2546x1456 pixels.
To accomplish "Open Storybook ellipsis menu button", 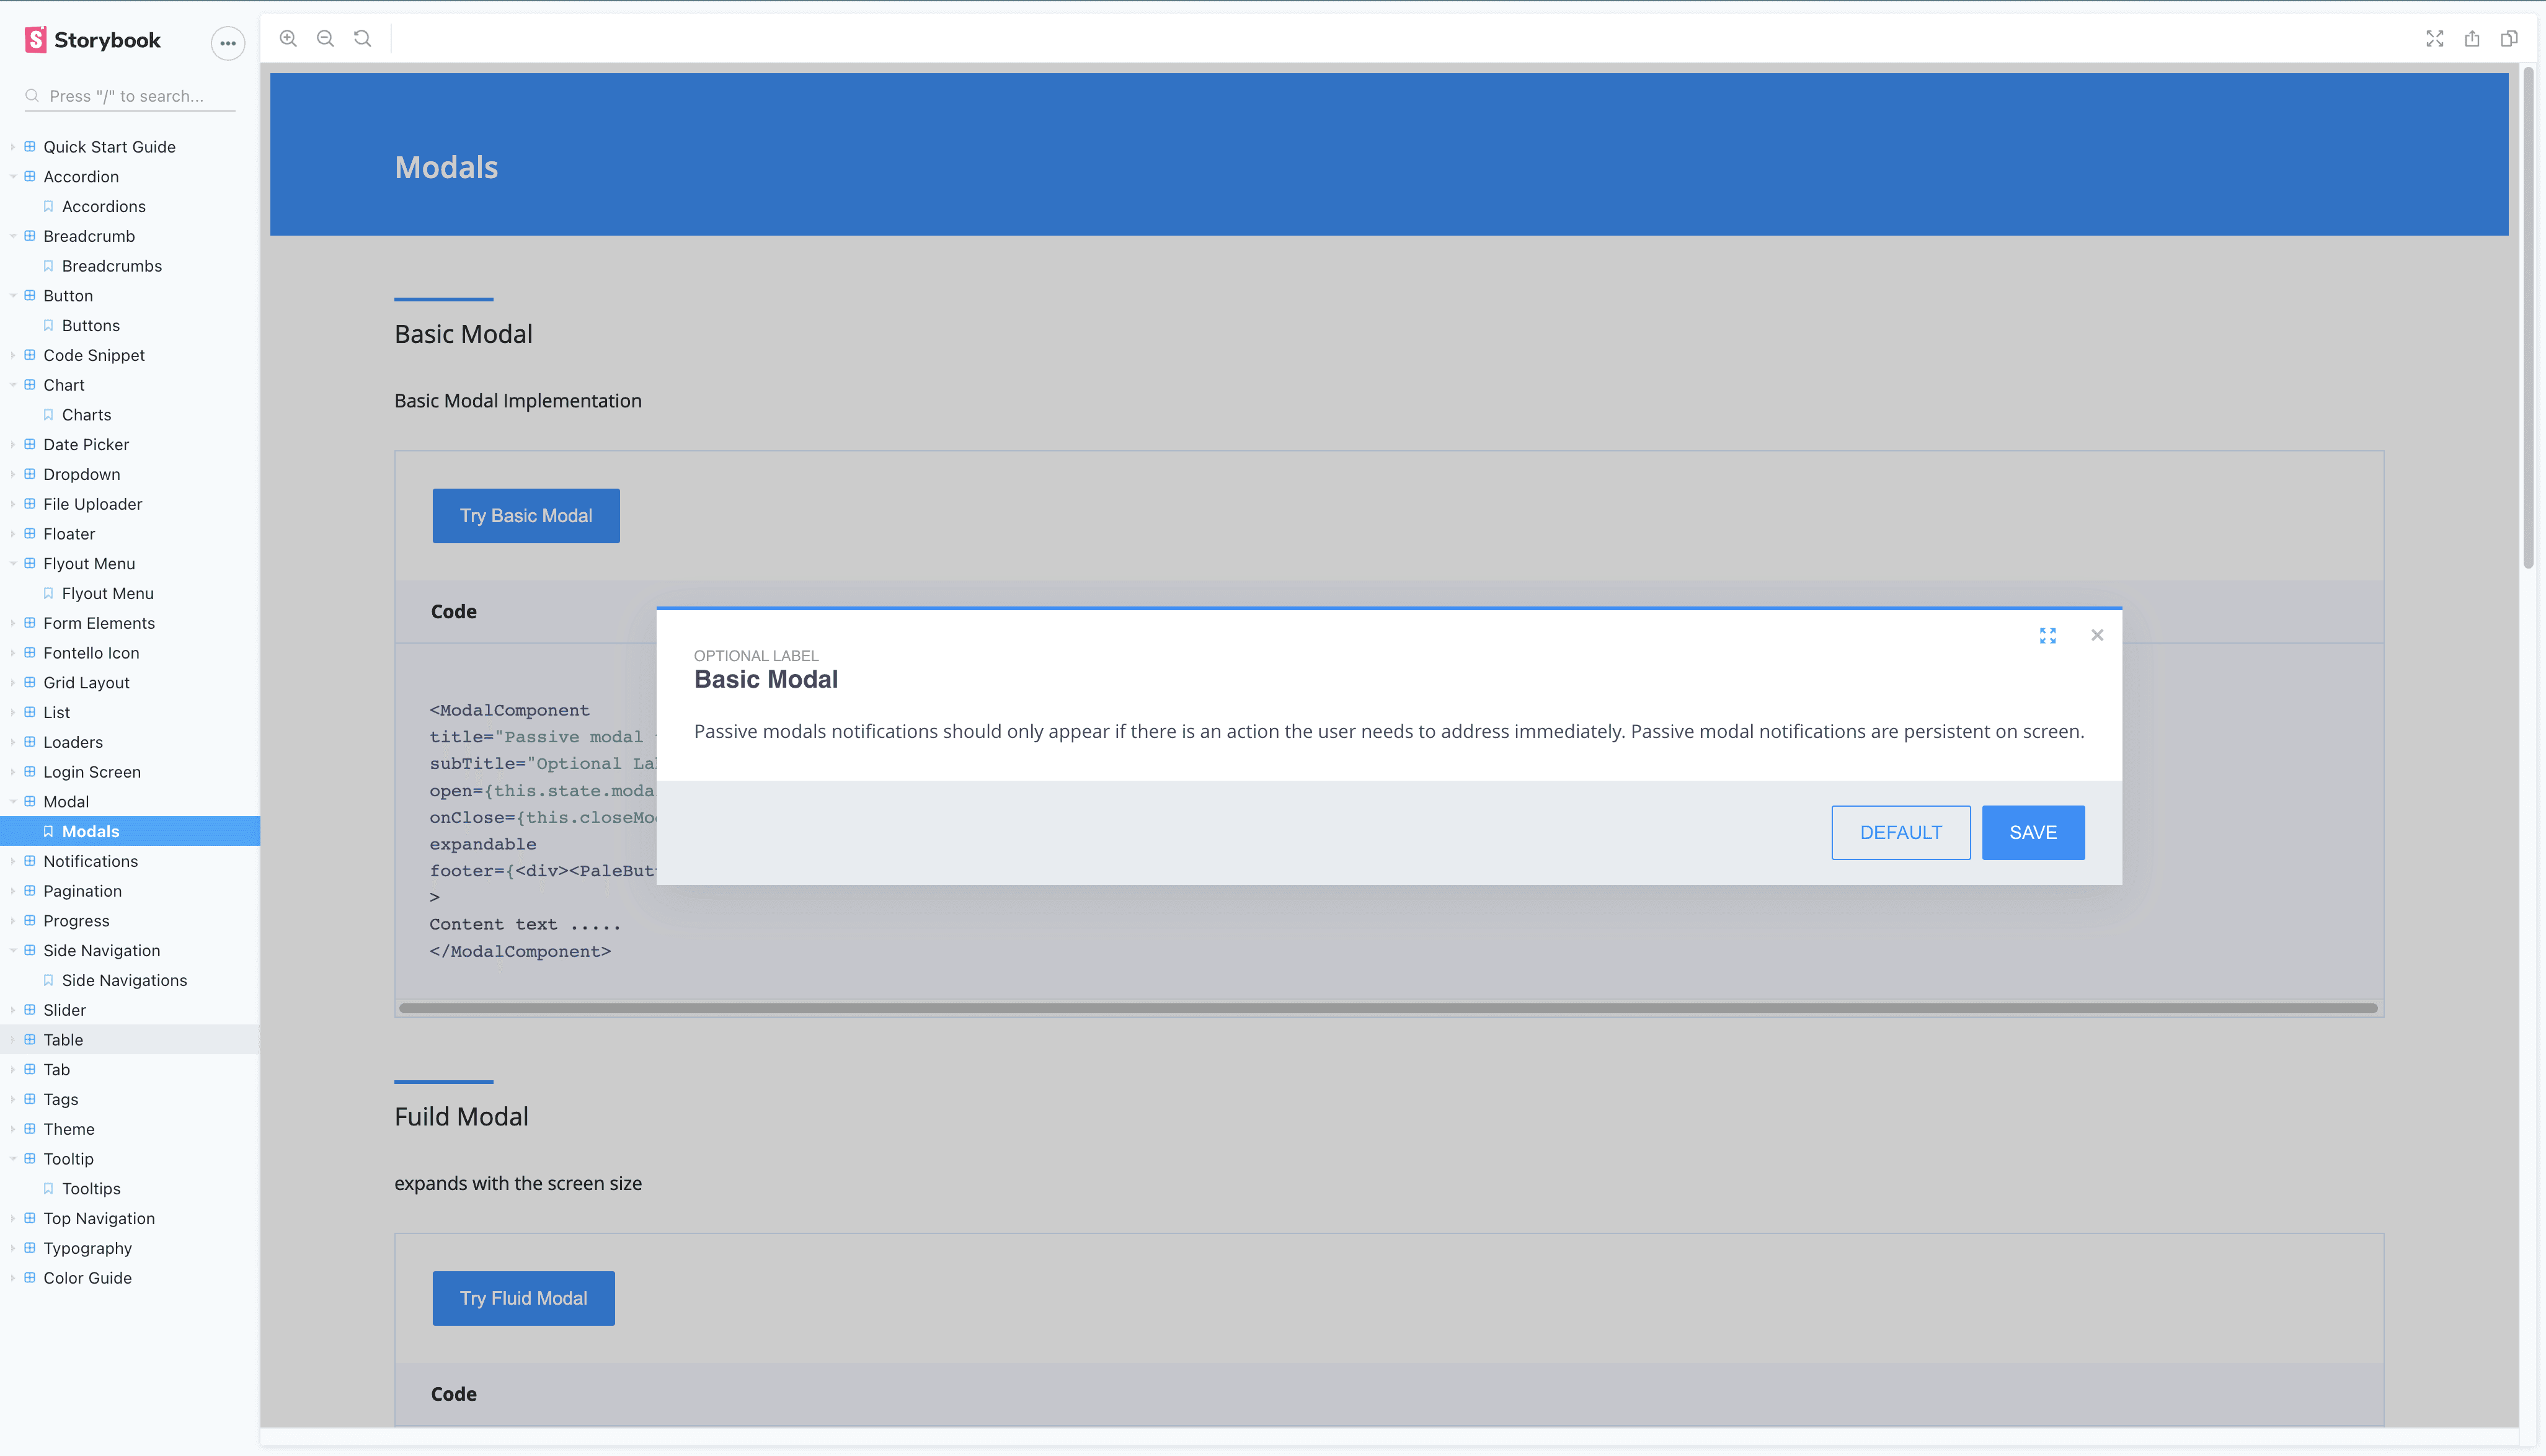I will 228,43.
